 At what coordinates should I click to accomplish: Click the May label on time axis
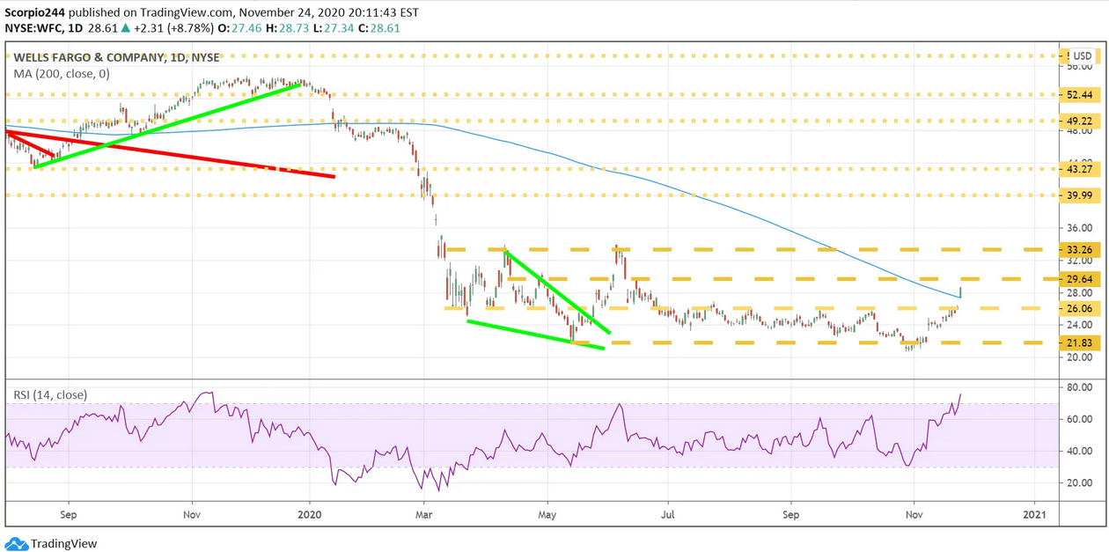coord(547,513)
